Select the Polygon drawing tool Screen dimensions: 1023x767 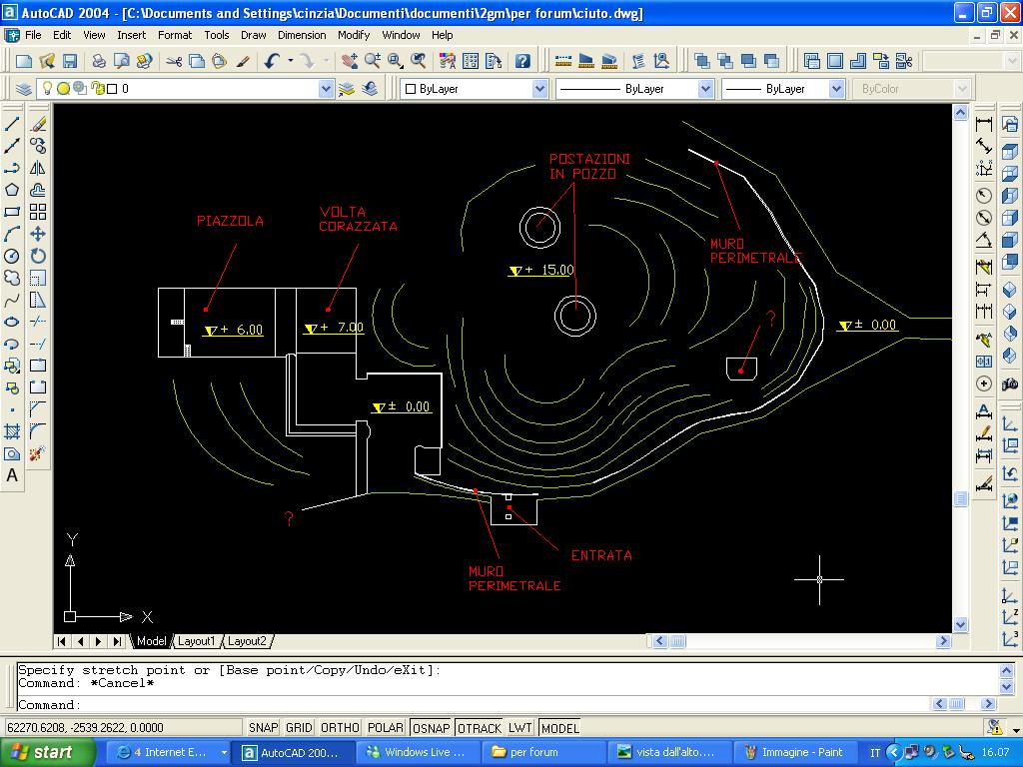(13, 190)
